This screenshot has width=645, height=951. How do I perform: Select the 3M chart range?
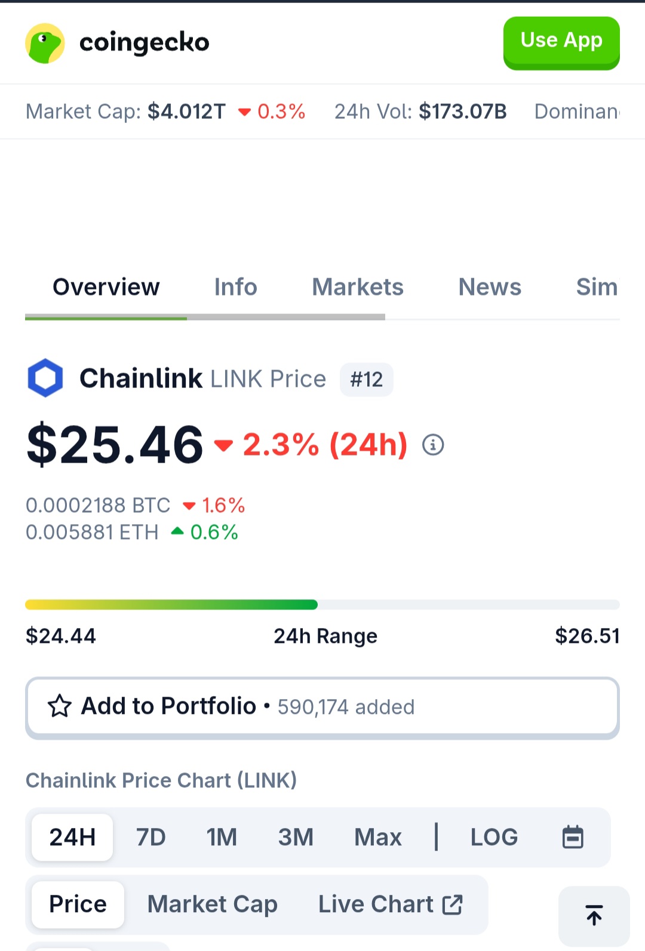[296, 837]
